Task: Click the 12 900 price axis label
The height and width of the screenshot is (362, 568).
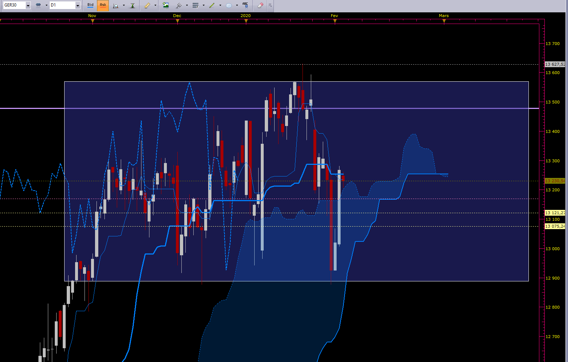Action: point(553,278)
